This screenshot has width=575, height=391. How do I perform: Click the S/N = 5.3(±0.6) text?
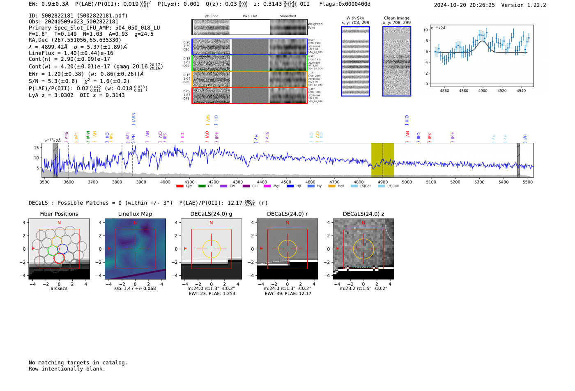pos(53,81)
